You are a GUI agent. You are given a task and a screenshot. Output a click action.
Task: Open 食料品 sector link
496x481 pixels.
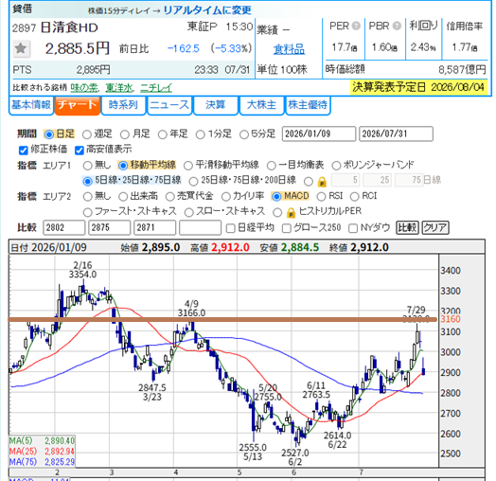(289, 49)
